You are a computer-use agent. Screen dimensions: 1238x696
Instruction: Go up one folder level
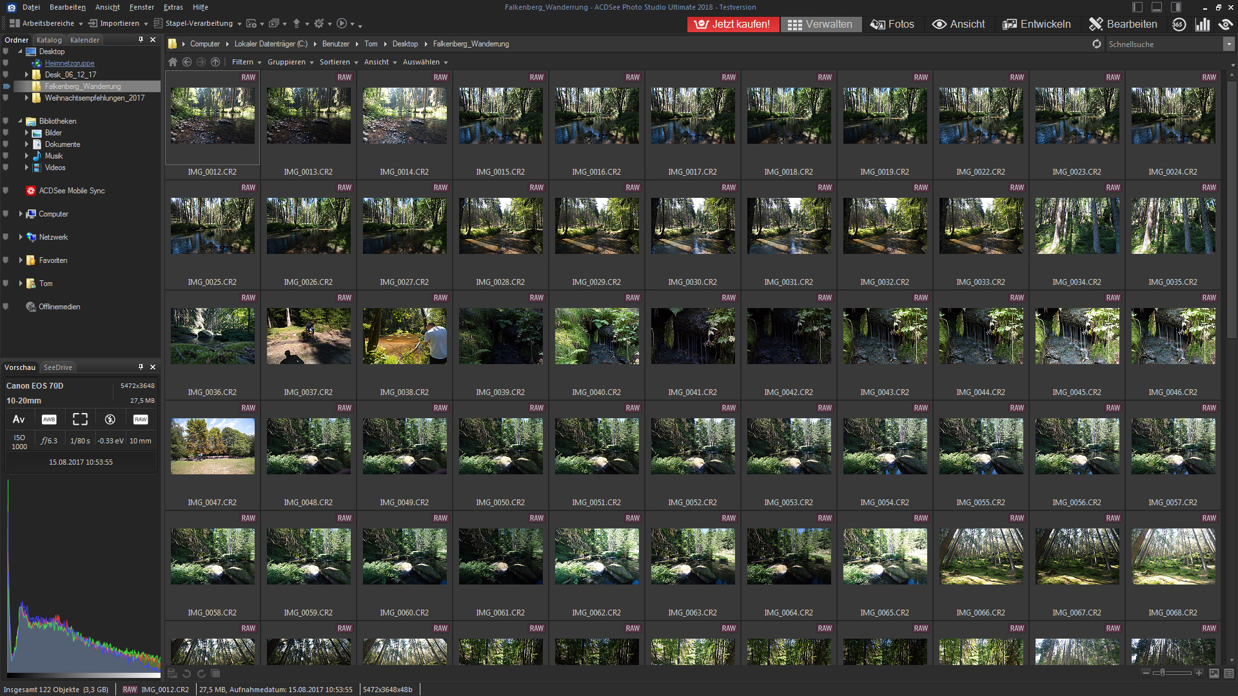(215, 62)
